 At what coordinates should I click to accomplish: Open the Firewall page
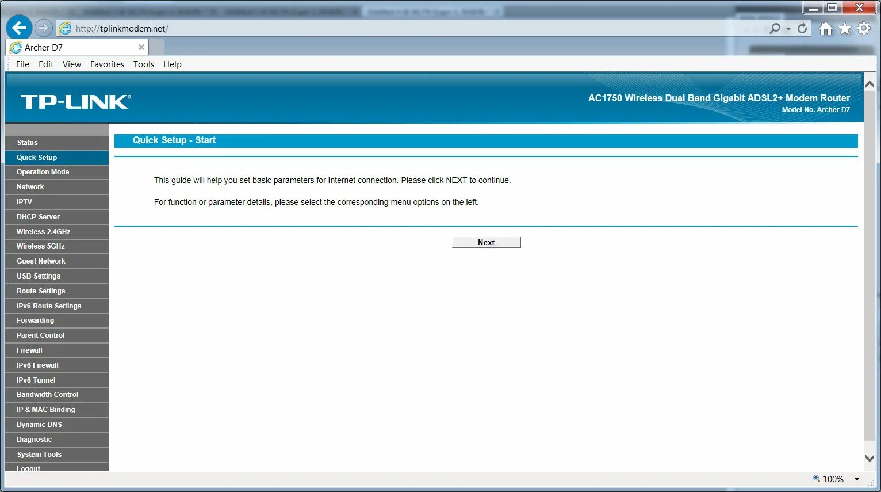coord(57,350)
